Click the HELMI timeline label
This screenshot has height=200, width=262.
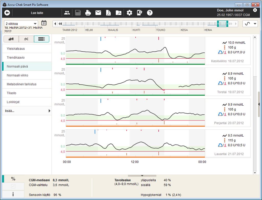pos(89,30)
